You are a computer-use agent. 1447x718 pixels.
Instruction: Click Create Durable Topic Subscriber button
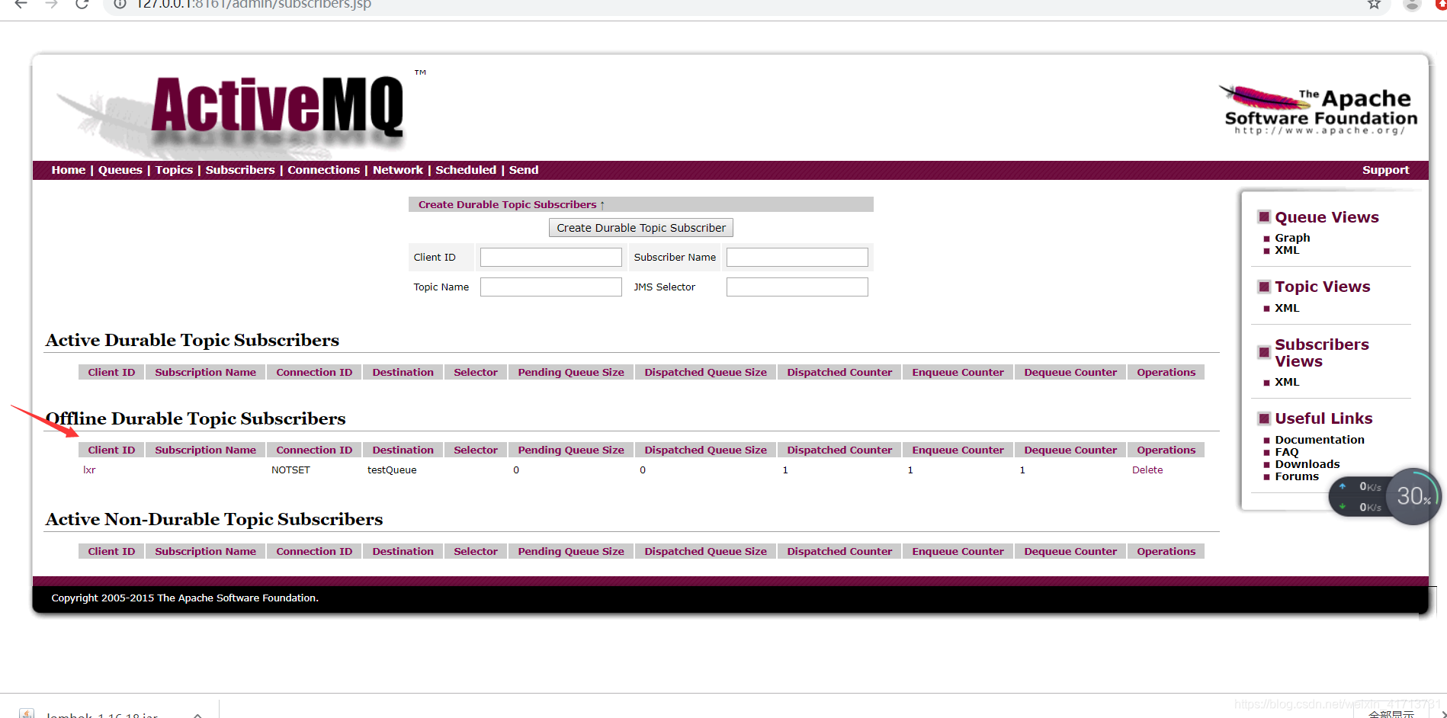pos(641,228)
